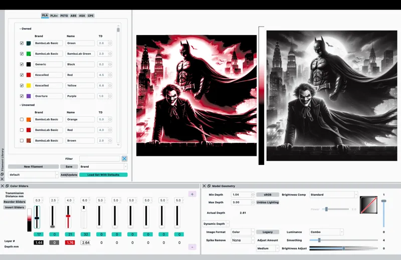Viewport: 401px width, 260px height.
Task: Toggle the sRGB button
Action: (268, 194)
